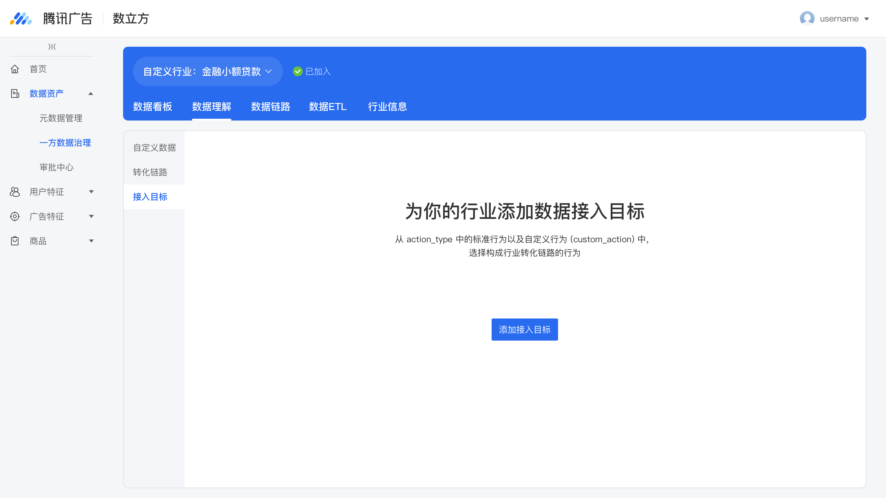Collapse the 数据资产 menu arrow
The image size is (886, 498).
coord(91,93)
